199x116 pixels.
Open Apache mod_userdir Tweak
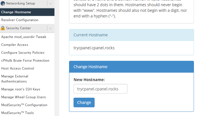pyautogui.click(x=24, y=37)
